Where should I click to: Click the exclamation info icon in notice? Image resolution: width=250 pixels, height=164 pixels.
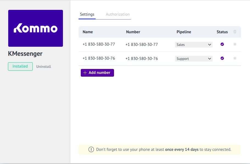click(91, 149)
